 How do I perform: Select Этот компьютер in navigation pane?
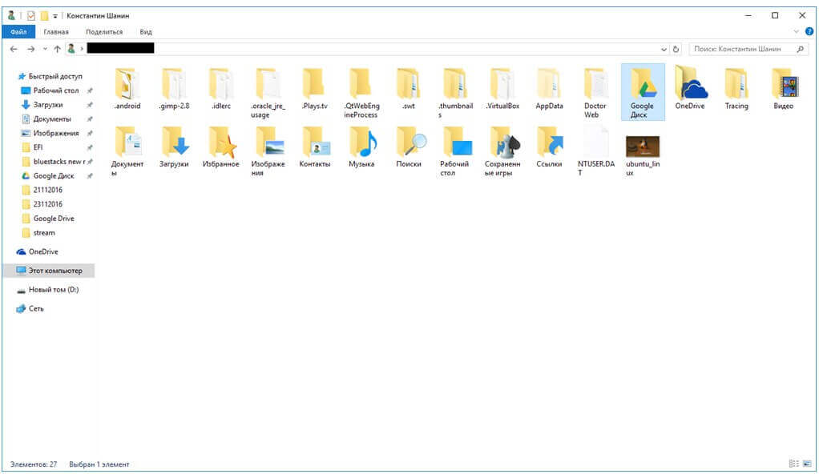(54, 271)
